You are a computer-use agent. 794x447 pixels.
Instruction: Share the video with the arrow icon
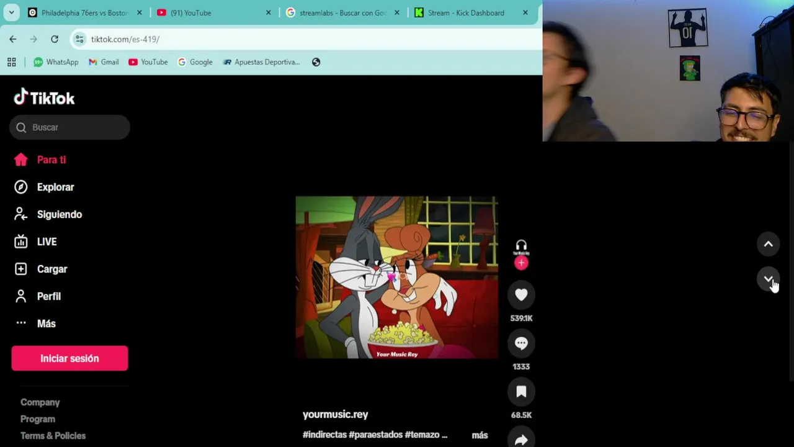pos(521,439)
